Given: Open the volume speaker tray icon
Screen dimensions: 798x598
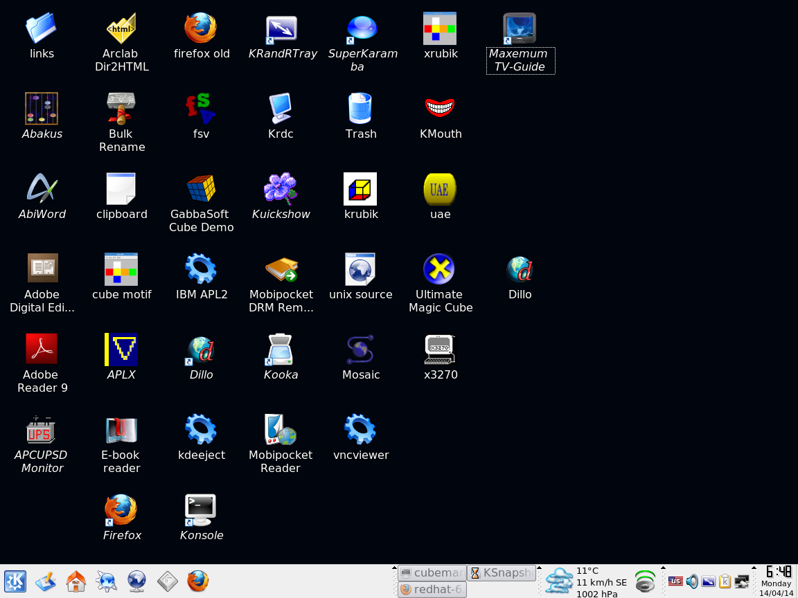Looking at the screenshot, I should point(691,581).
